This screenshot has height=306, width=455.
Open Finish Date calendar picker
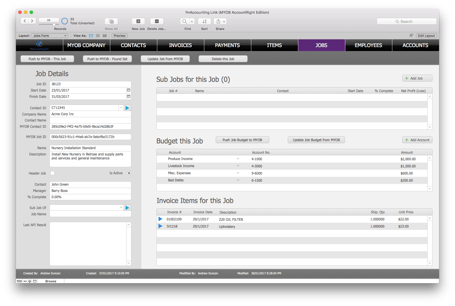pos(128,96)
